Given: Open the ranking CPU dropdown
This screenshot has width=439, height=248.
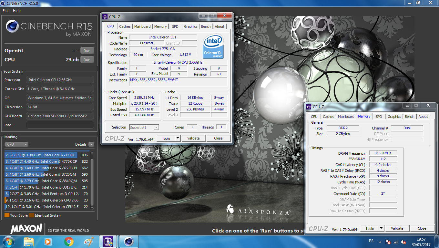Looking at the screenshot, I should pos(16,144).
